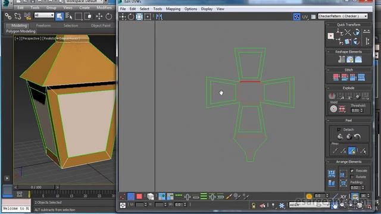Click the Absolute/Offset transform type-in icon

point(123,205)
